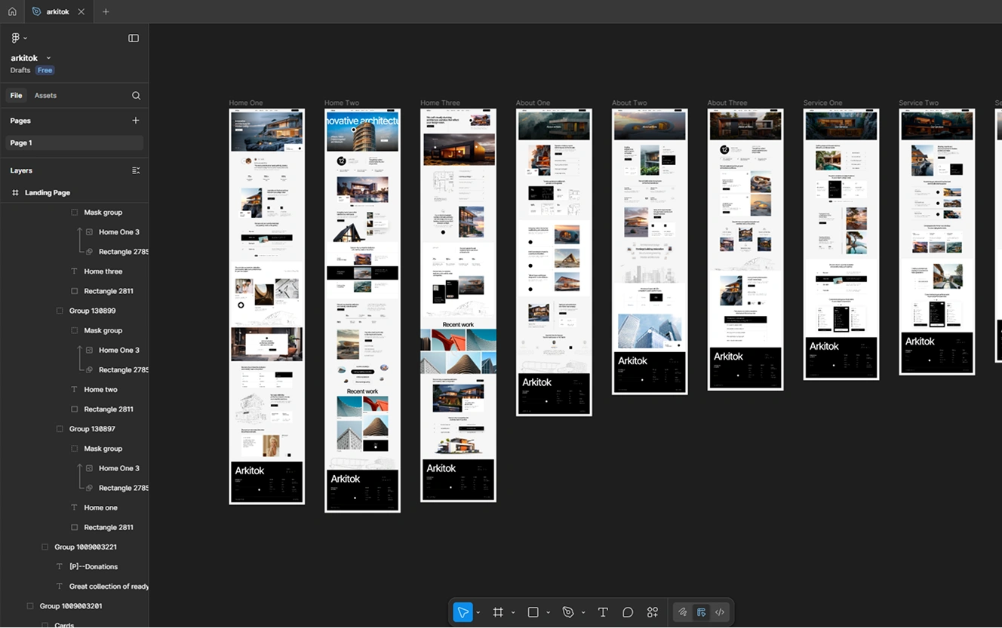Select Group 130897 layer
1002x628 pixels.
tap(92, 429)
